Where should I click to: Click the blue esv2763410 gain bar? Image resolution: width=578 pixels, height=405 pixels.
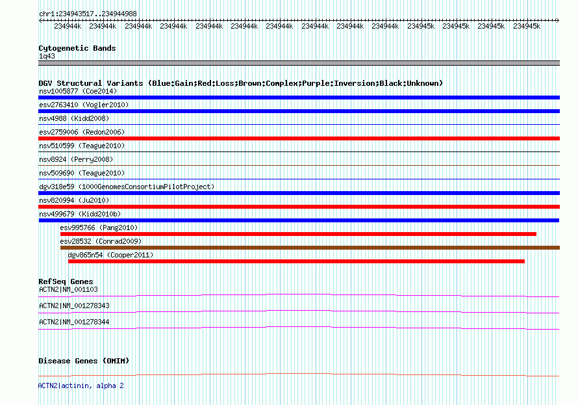pyautogui.click(x=299, y=111)
